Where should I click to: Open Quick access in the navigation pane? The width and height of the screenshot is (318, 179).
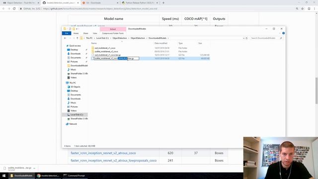tap(75, 46)
